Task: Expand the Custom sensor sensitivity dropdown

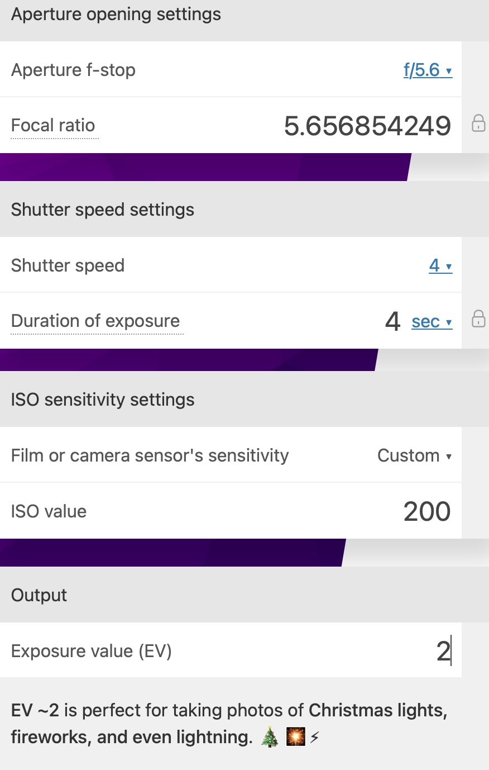Action: click(414, 455)
